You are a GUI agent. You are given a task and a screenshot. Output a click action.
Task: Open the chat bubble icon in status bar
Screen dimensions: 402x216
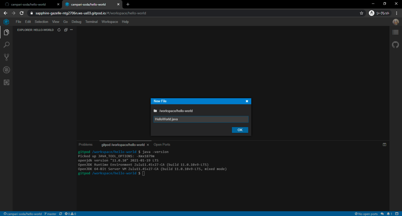click(x=382, y=214)
